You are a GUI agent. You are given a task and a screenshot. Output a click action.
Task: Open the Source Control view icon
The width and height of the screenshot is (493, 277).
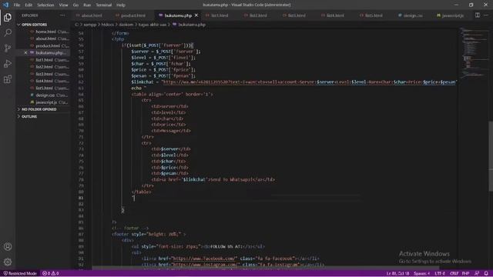(x=8, y=48)
